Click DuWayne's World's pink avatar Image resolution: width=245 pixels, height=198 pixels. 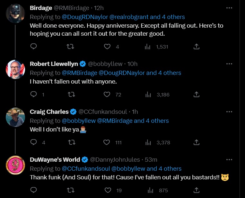coord(15,165)
